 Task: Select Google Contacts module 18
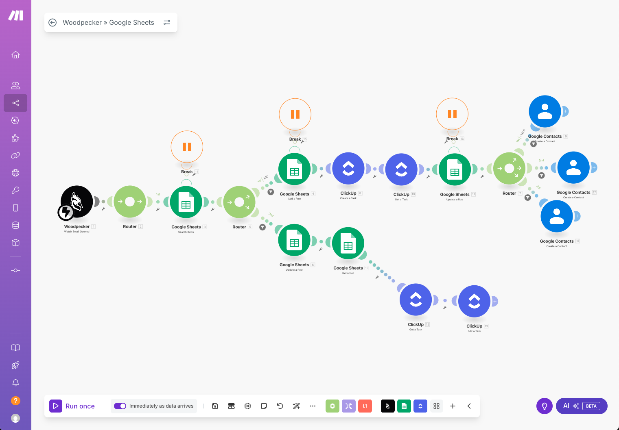coord(557,216)
